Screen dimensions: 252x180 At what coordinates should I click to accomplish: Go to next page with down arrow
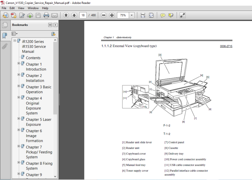click(x=74, y=15)
